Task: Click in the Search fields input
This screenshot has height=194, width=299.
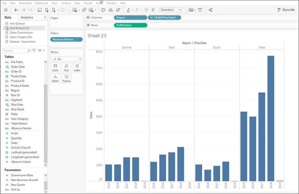Action: tap(16, 50)
